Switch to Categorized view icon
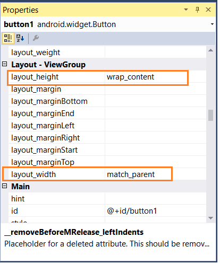Image resolution: width=220 pixels, height=264 pixels. tap(8, 38)
